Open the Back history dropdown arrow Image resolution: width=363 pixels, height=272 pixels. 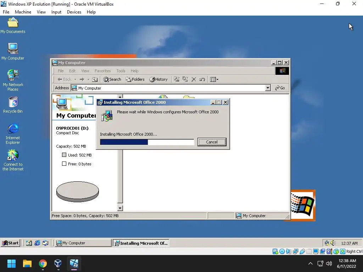[x=75, y=79]
